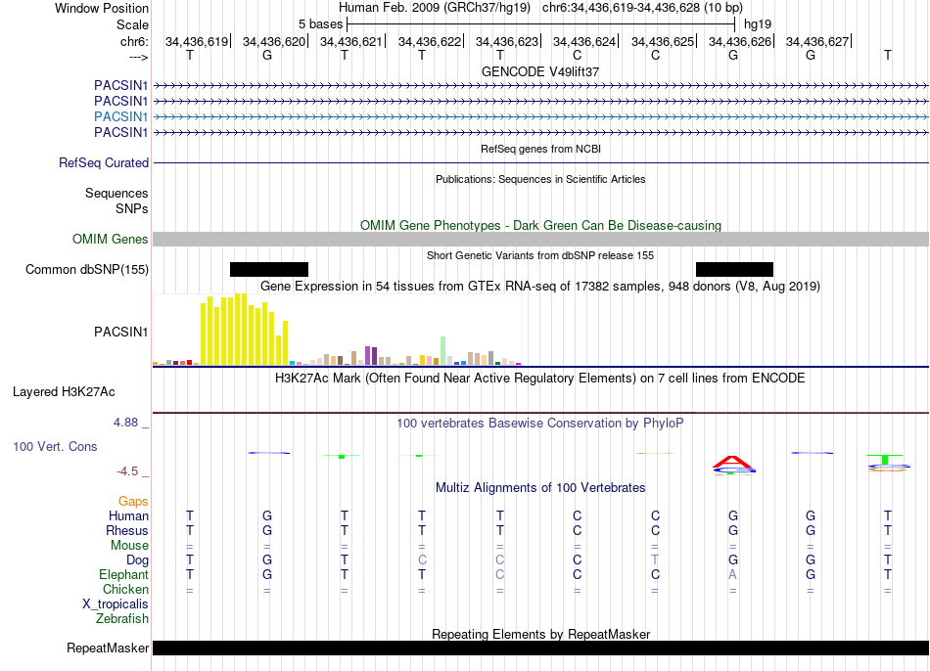Open Multiz Alignments of 100 Vertebrates title
The width and height of the screenshot is (930, 671).
[540, 488]
